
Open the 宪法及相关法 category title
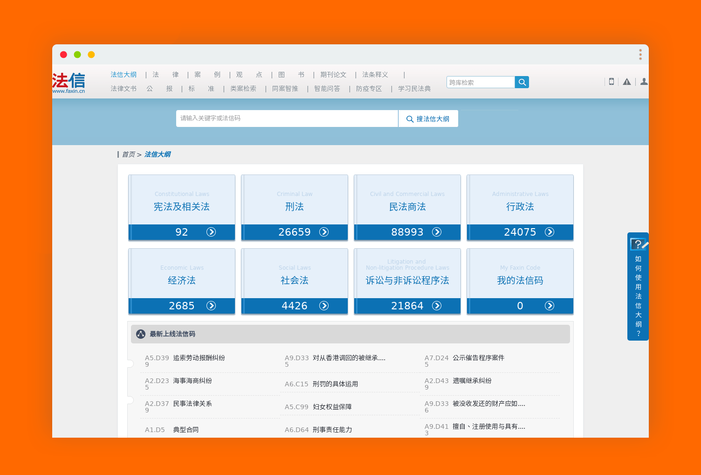coord(182,207)
